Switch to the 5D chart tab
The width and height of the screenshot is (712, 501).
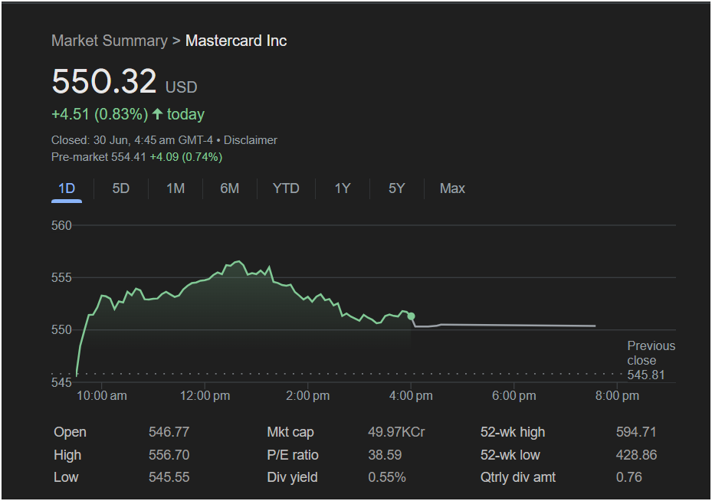pos(121,188)
